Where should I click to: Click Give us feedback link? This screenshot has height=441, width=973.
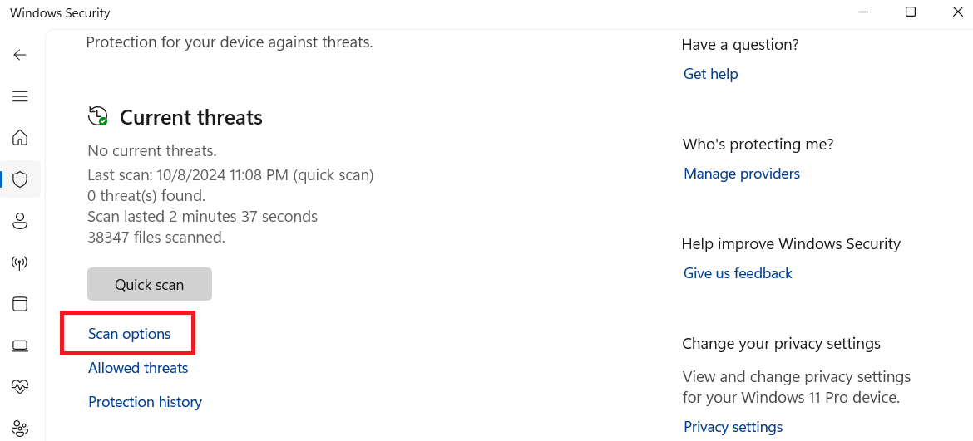click(738, 273)
